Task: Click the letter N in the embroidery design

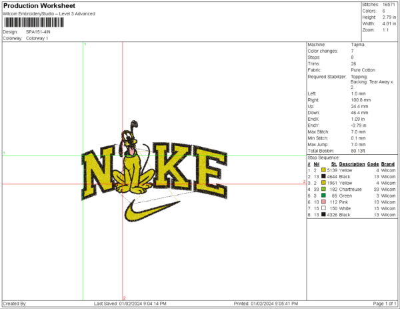Action: click(x=99, y=172)
